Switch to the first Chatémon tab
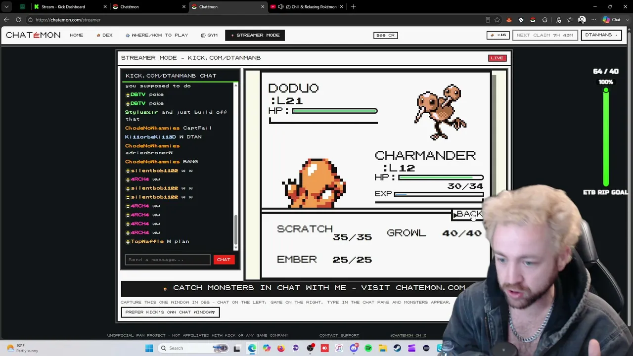 (x=148, y=6)
